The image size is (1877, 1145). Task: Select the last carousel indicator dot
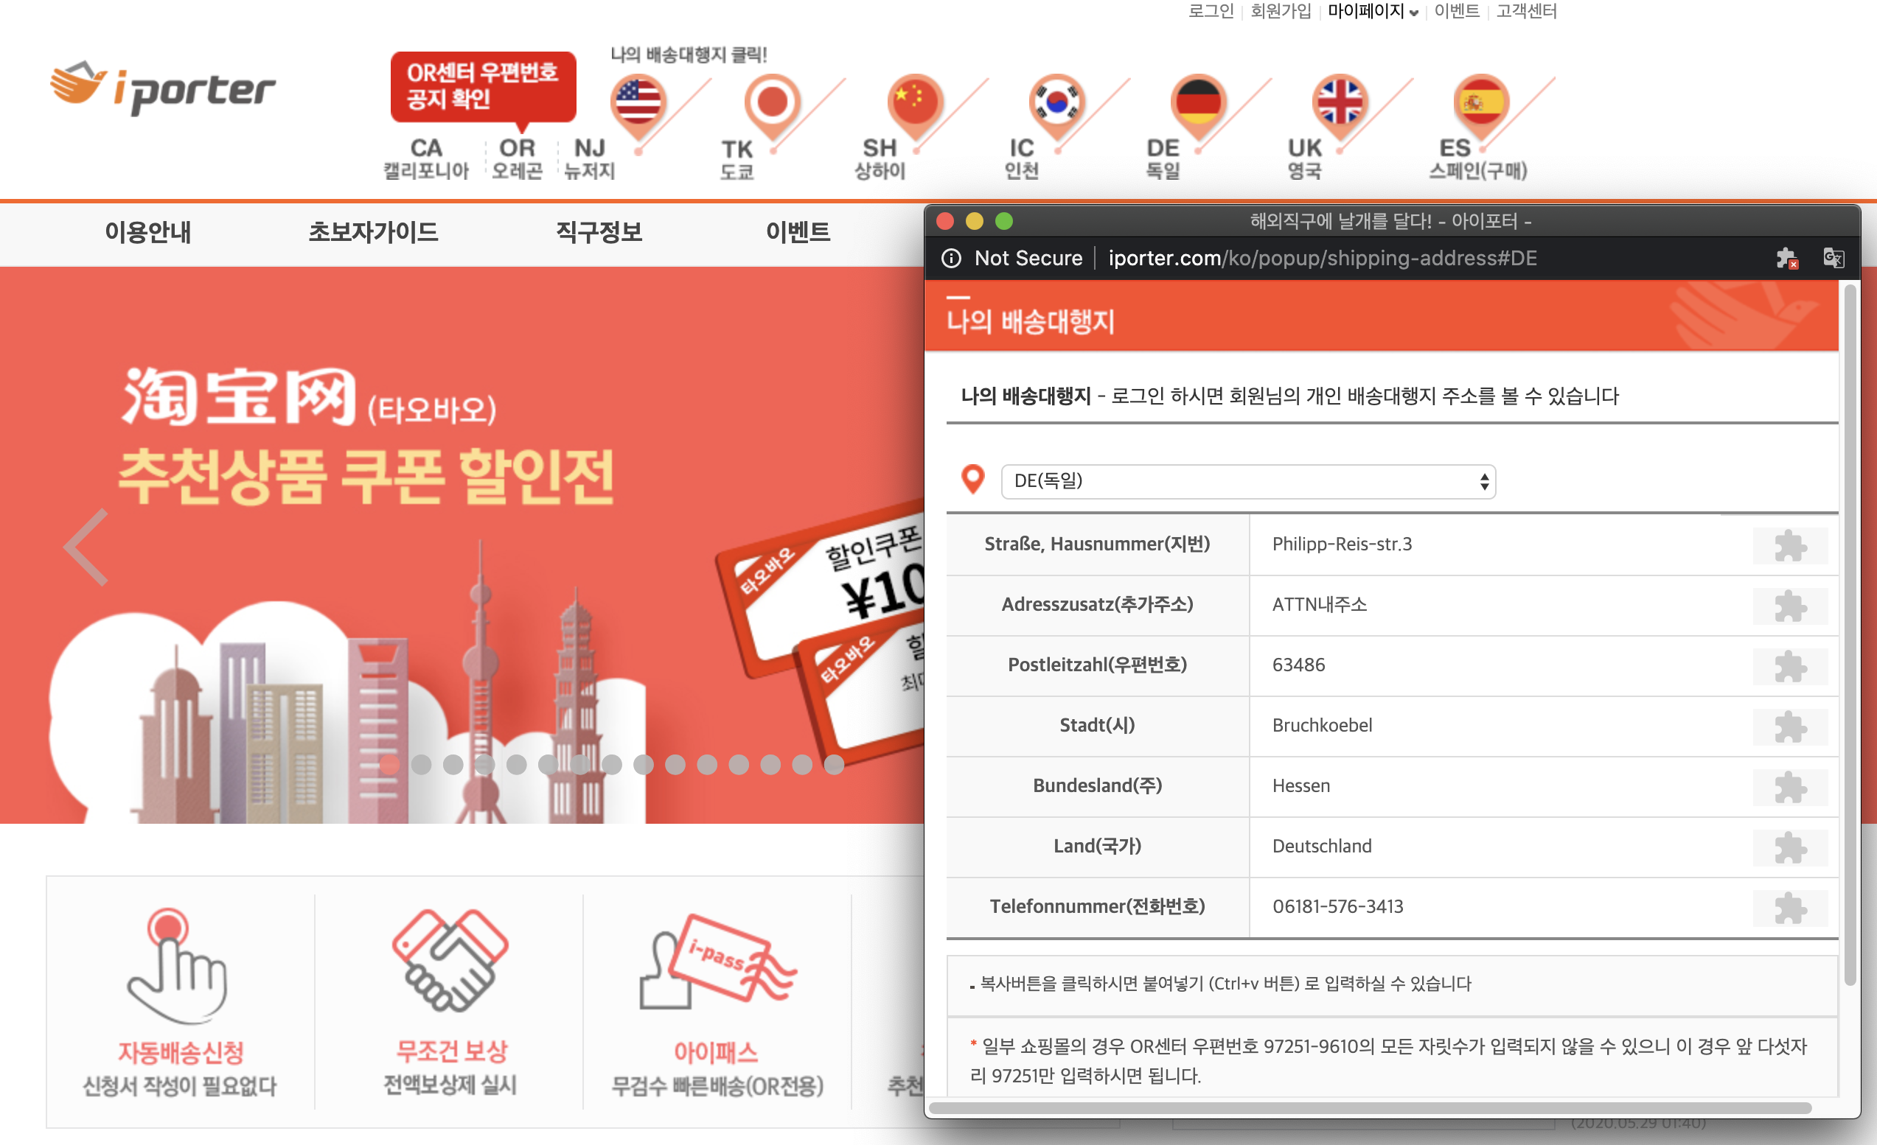click(x=833, y=763)
